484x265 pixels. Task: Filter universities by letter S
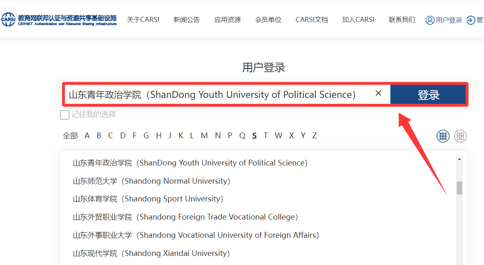coord(254,135)
